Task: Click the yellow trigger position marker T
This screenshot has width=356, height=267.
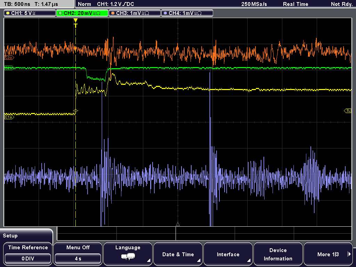Action: click(x=75, y=23)
